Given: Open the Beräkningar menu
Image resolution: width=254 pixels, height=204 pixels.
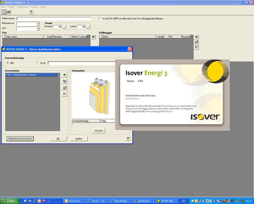Looking at the screenshot, I should click(x=22, y=7).
